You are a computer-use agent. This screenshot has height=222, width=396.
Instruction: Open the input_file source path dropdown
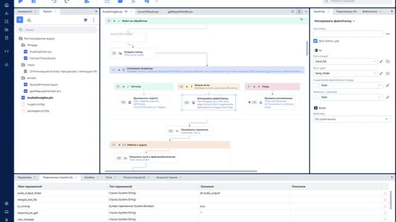345,61
